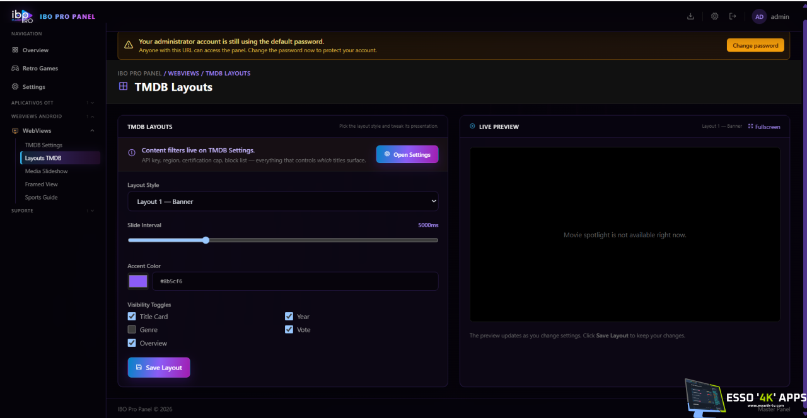Screen dimensions: 807x418
Task: Click the download icon in the top bar
Action: [x=690, y=16]
